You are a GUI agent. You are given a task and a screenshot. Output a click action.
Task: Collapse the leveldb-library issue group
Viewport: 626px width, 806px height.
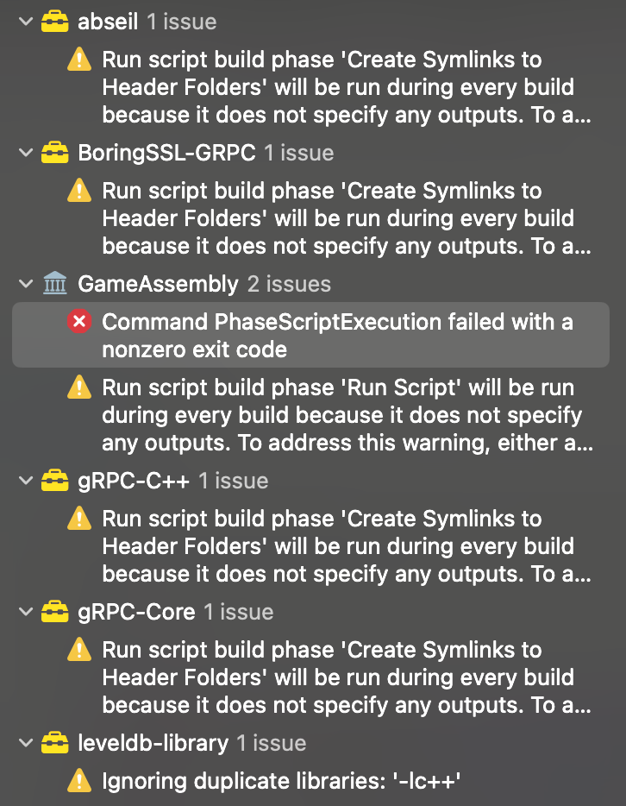tap(24, 743)
